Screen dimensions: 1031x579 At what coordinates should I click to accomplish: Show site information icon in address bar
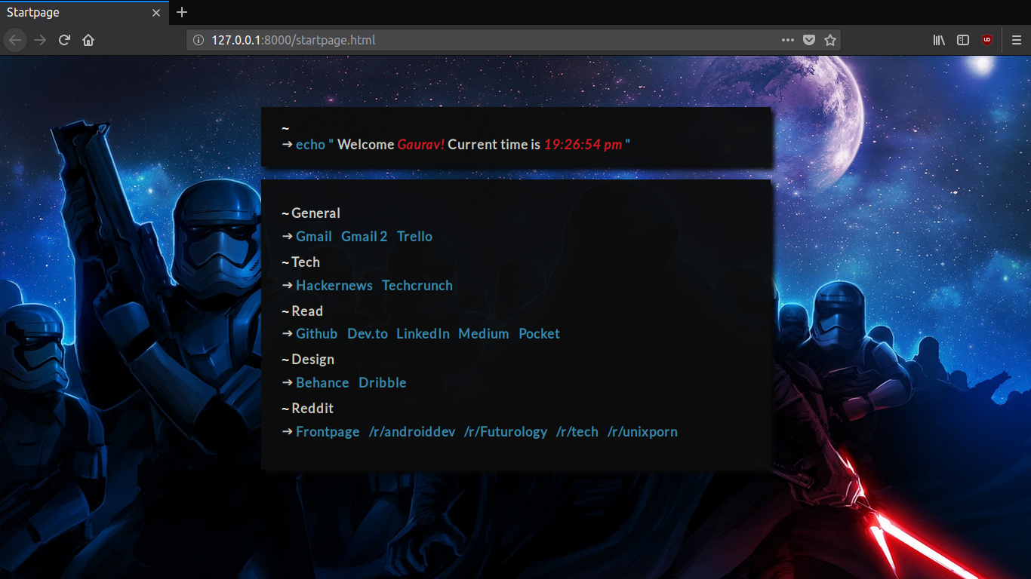(199, 40)
